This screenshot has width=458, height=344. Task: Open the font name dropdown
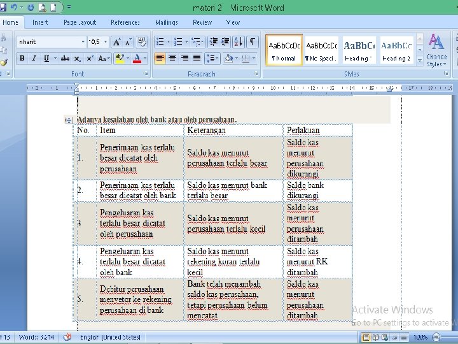point(83,42)
